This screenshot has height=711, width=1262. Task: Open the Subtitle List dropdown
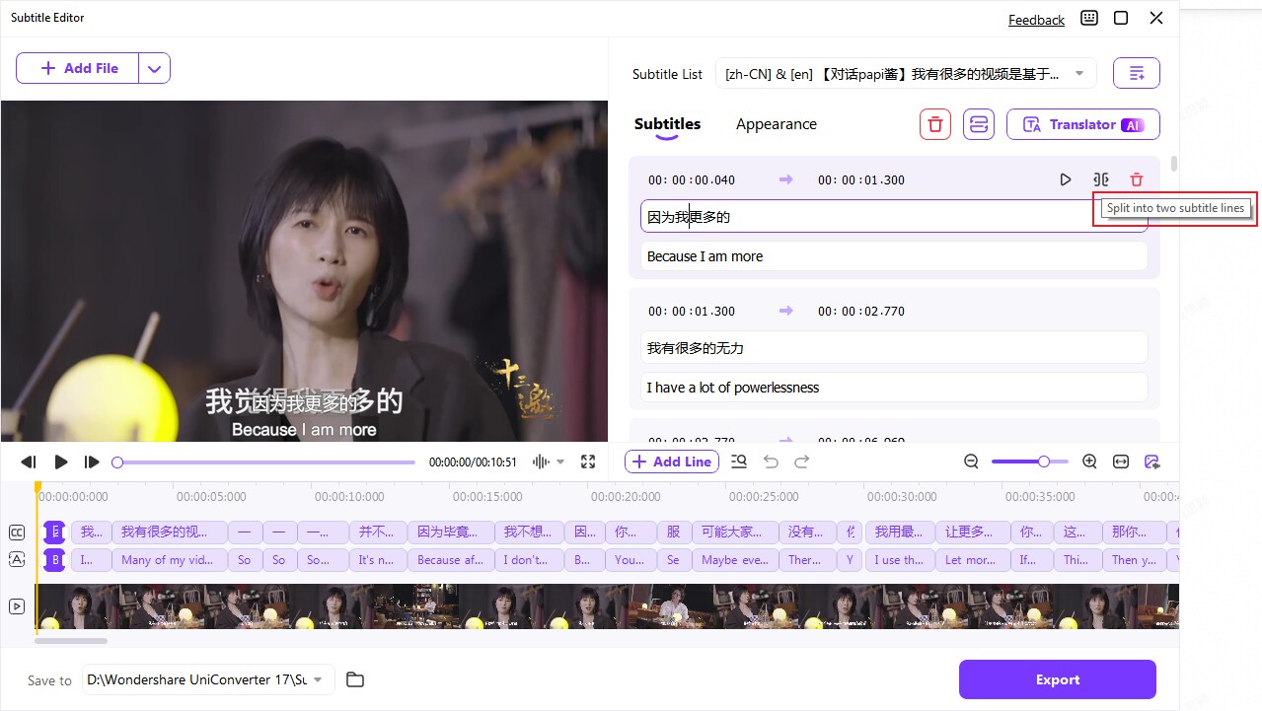[x=1078, y=73]
